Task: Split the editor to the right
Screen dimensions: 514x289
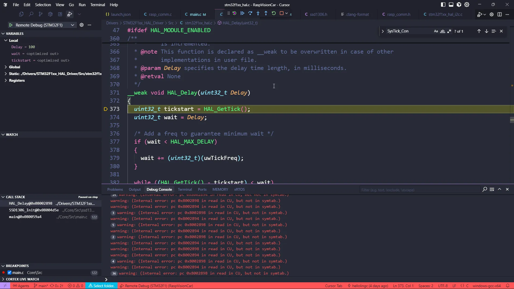Action: pyautogui.click(x=500, y=14)
